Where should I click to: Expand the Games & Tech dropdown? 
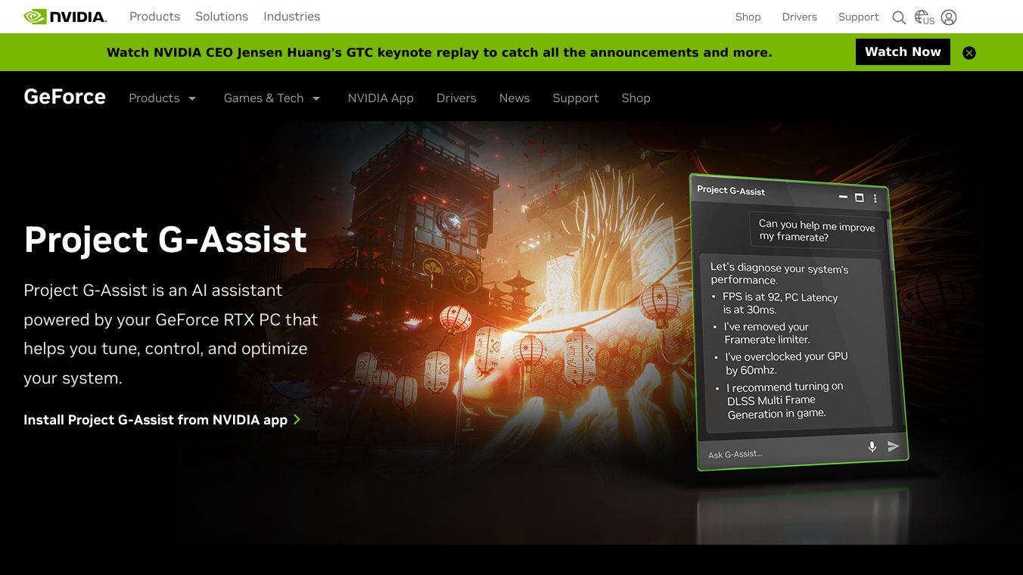(x=272, y=98)
